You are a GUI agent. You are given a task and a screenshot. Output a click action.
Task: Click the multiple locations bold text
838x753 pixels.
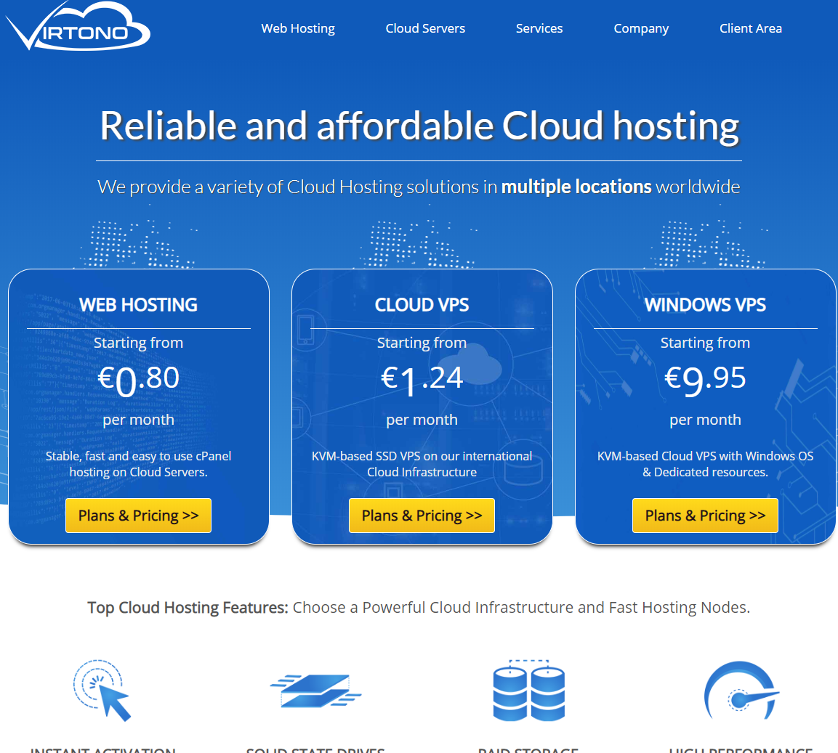576,187
